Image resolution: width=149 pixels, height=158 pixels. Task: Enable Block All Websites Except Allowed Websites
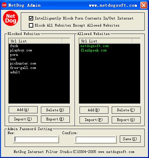coord(31,25)
